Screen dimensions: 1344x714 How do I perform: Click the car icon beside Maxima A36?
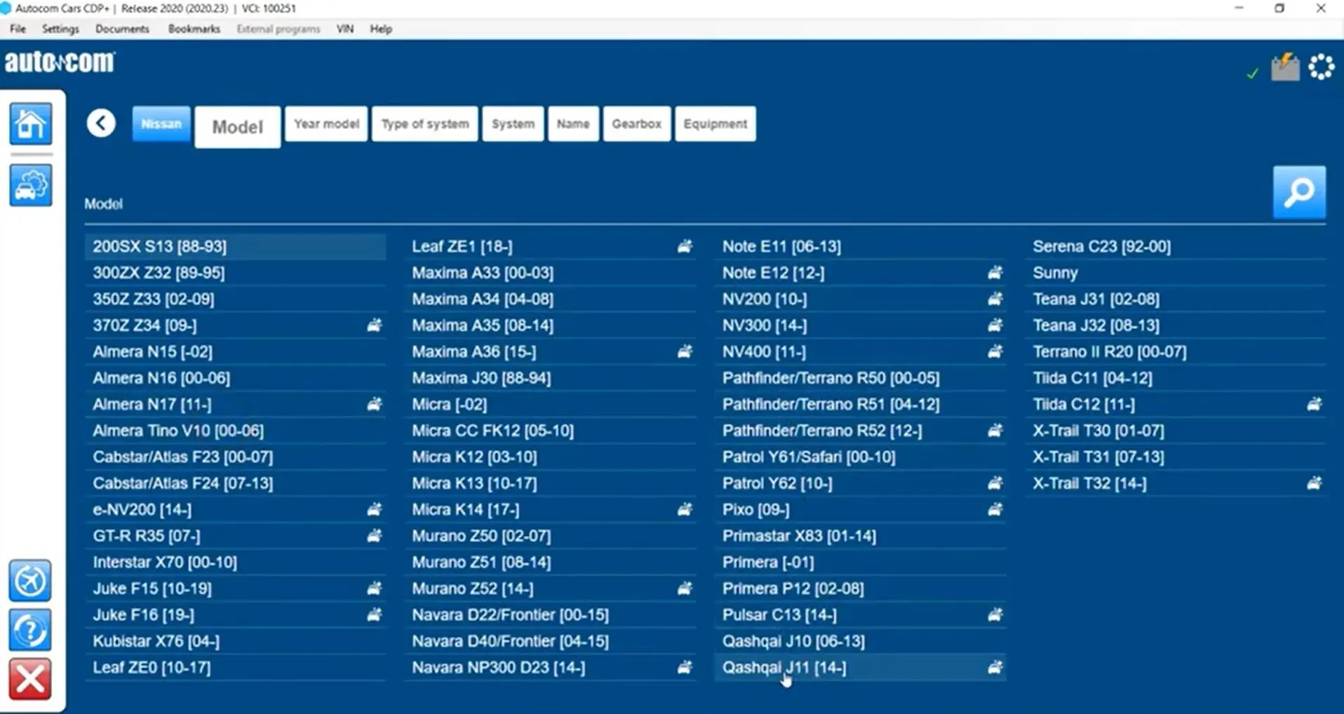(685, 351)
